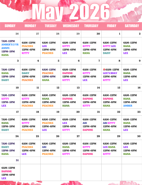Click the SATURDAY column header
142x185 pixels.
click(x=132, y=26)
